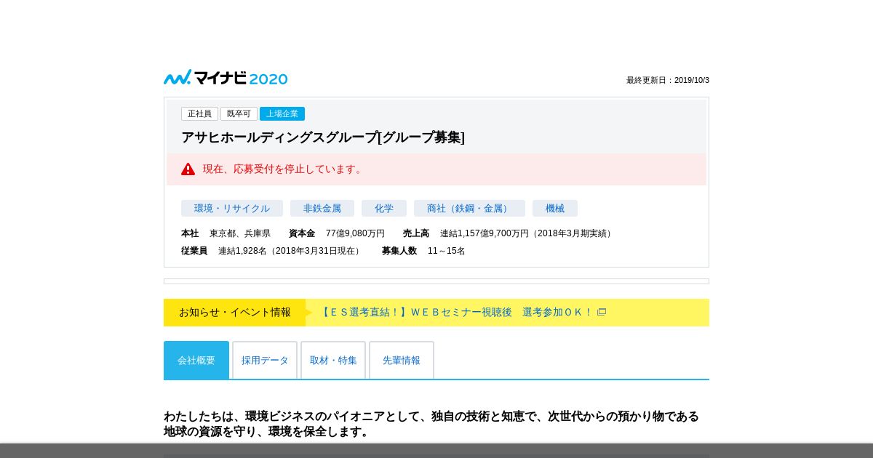Click the 上場企業 blue badge
873x458 pixels.
point(282,113)
